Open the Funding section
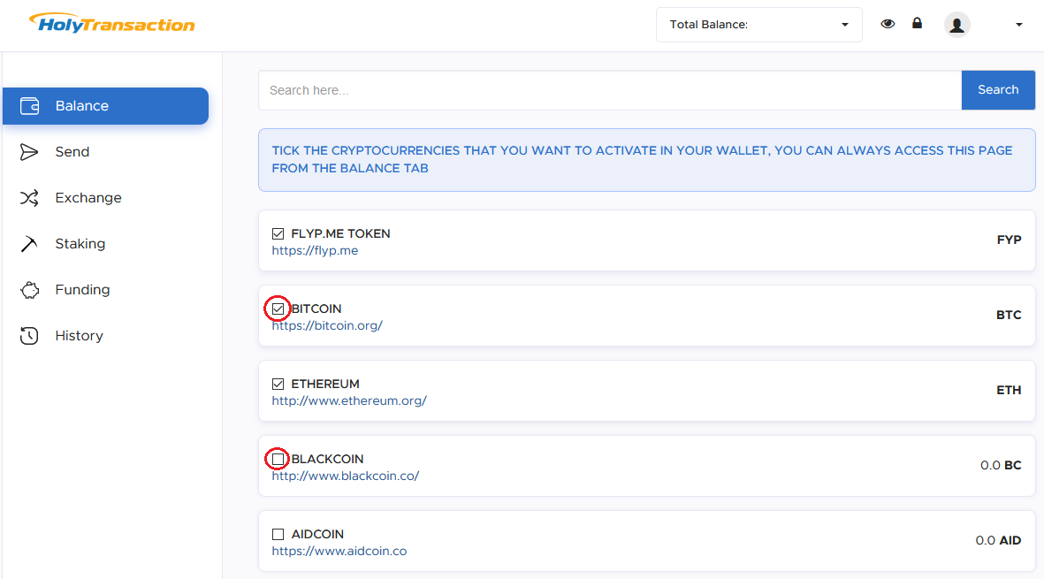Viewport: 1044px width, 579px height. click(x=82, y=290)
